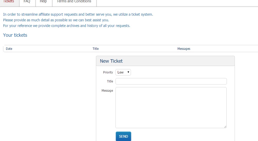258x141 pixels.
Task: Send the new ticket with SEND button
Action: pos(123,136)
